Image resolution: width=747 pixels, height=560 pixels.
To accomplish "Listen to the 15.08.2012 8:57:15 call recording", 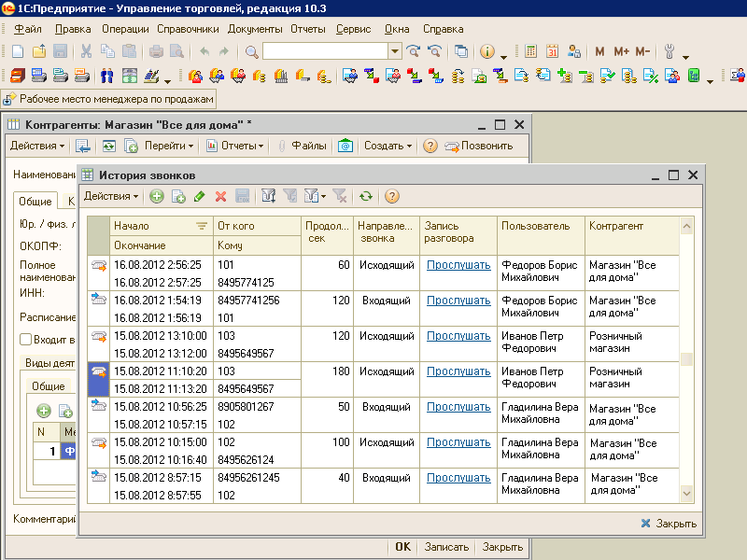I will point(458,478).
